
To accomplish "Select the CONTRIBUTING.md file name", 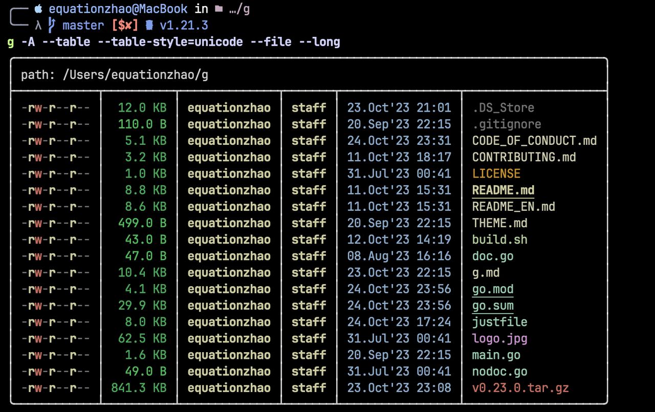I will (524, 157).
